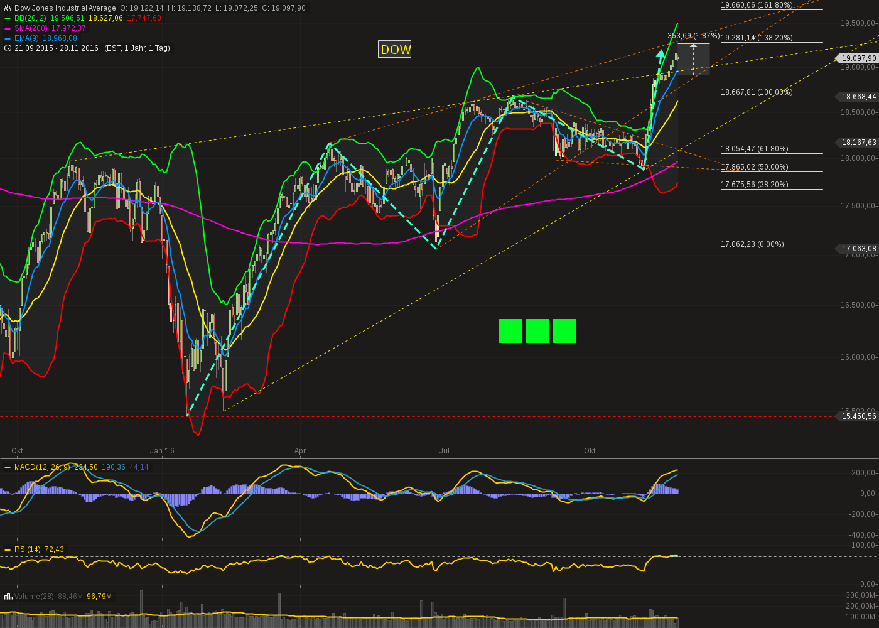This screenshot has width=879, height=628.
Task: Select the RSI(14) indicator label
Action: tap(28, 549)
